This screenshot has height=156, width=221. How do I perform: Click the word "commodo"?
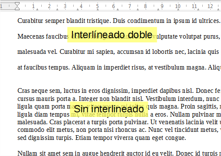coord(31,130)
